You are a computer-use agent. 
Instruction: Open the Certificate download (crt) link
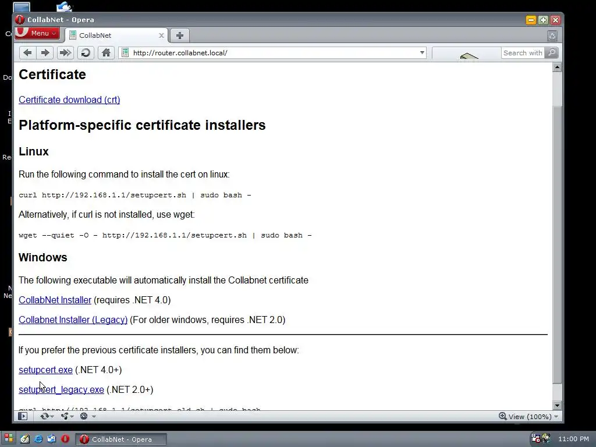coord(69,100)
